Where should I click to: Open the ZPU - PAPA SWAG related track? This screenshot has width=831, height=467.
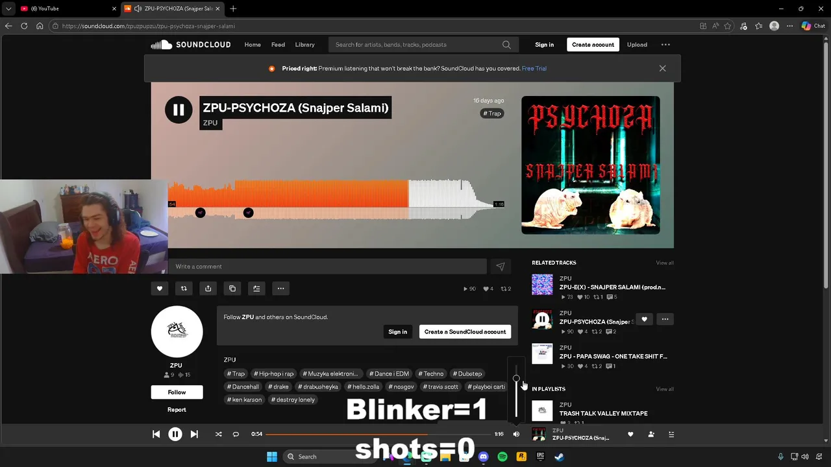[x=613, y=356]
